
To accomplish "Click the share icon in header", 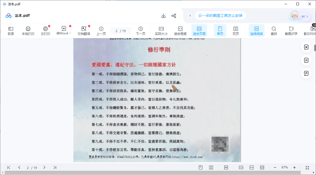I will 174,16.
